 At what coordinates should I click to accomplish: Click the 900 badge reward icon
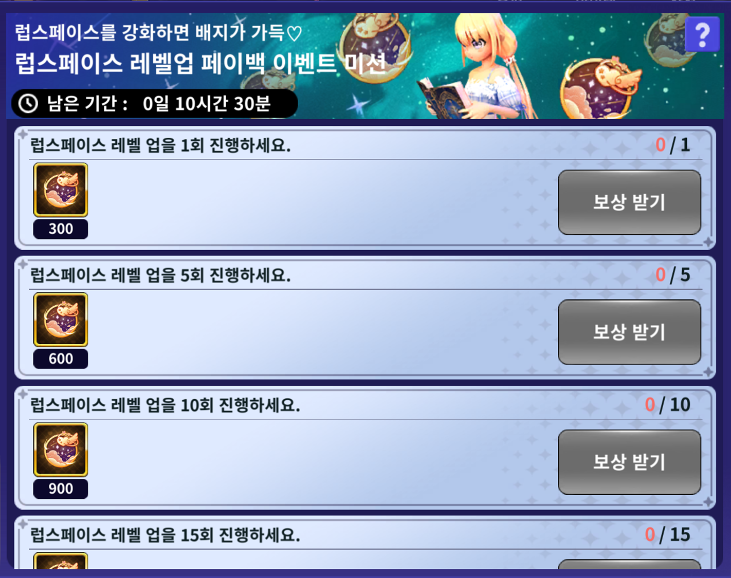[61, 450]
